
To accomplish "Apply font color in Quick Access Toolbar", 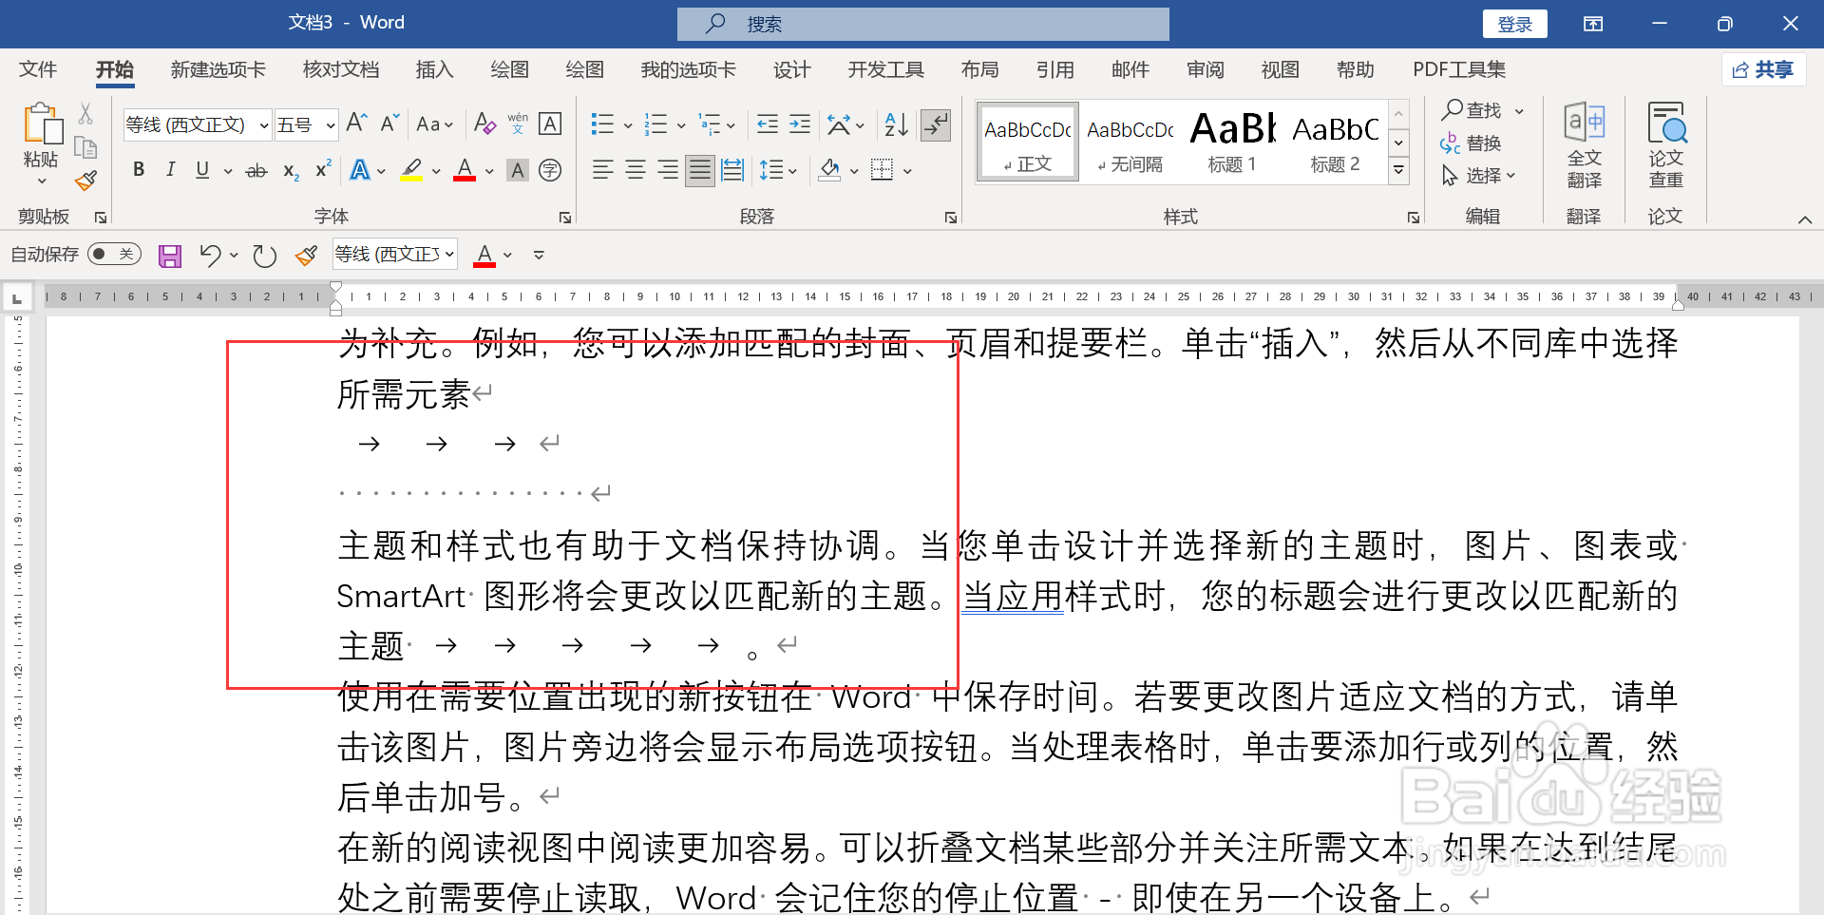I will pyautogui.click(x=484, y=256).
